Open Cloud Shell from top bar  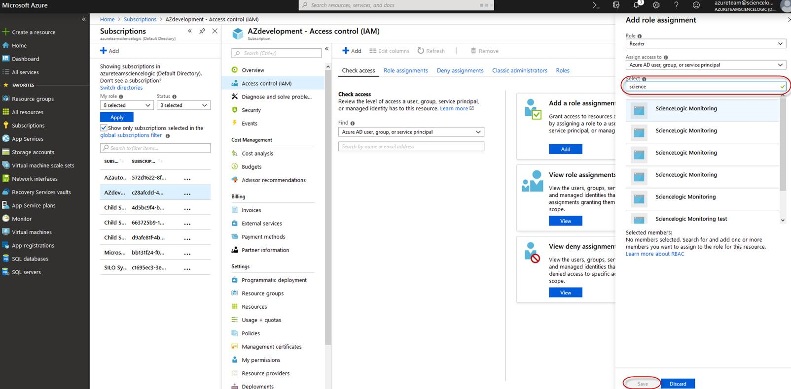(596, 5)
